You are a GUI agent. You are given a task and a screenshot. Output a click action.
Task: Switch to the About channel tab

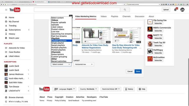point(151,16)
